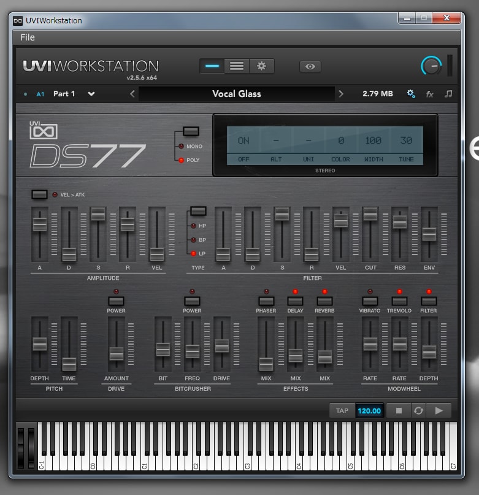Click bitcrusher FREQ slider
The width and height of the screenshot is (479, 495).
[193, 351]
